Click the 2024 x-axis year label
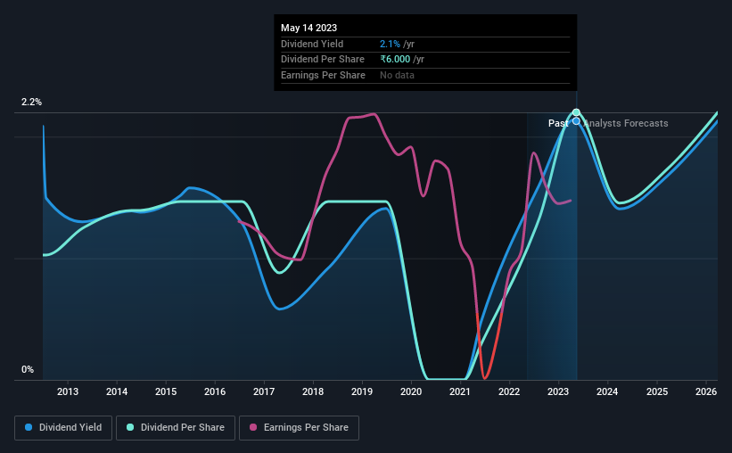The image size is (732, 453). [x=607, y=391]
